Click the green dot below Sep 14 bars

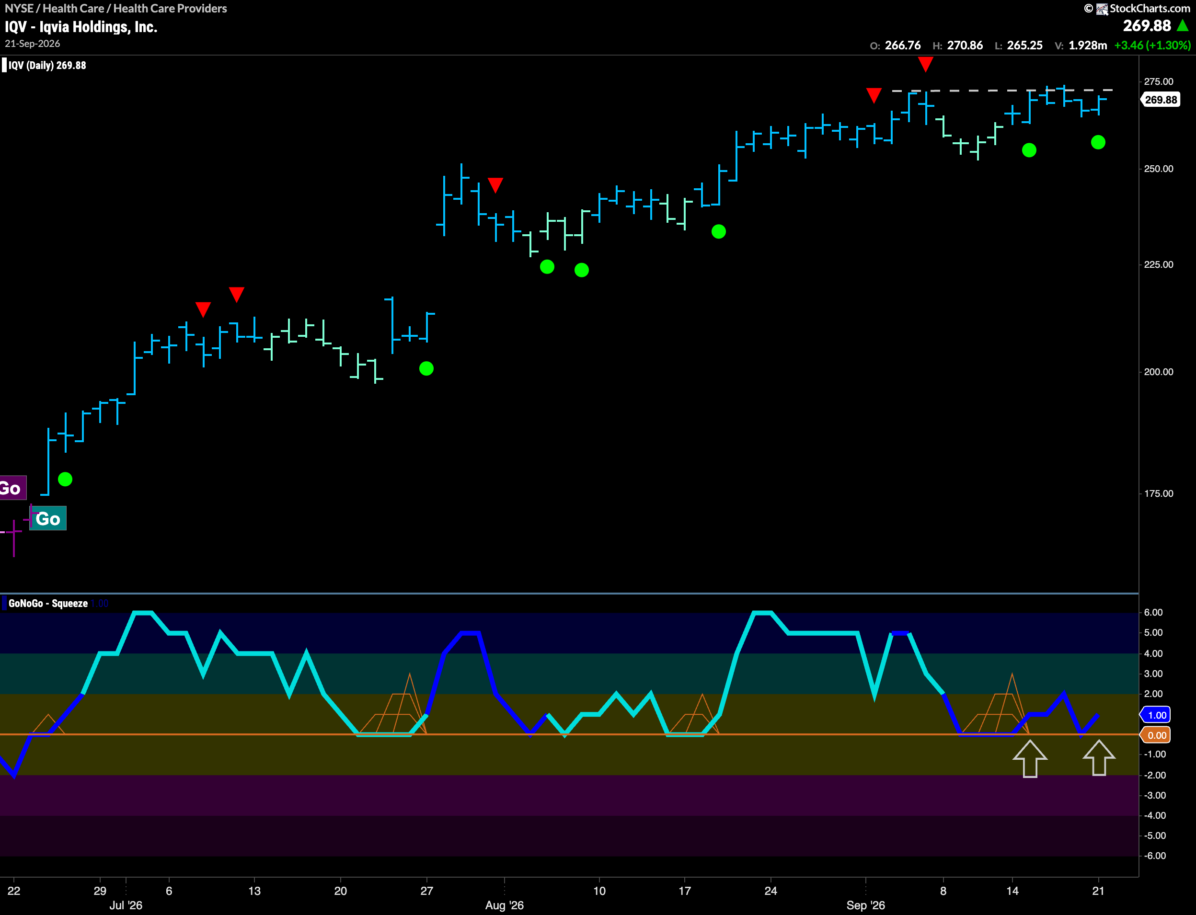tap(1029, 150)
